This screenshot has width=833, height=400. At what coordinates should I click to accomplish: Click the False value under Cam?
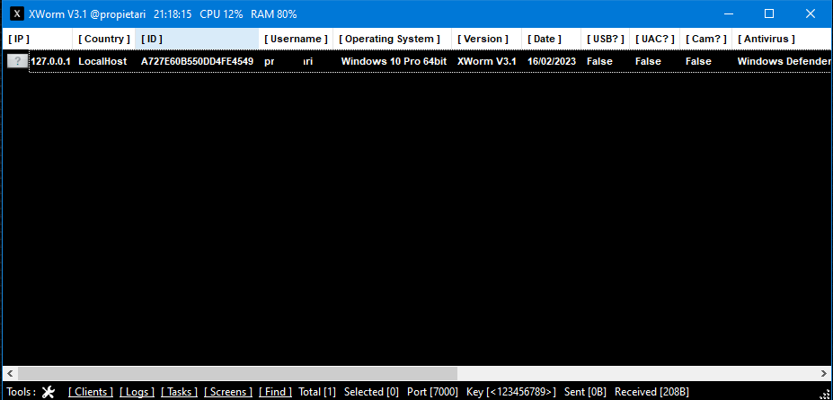[698, 62]
